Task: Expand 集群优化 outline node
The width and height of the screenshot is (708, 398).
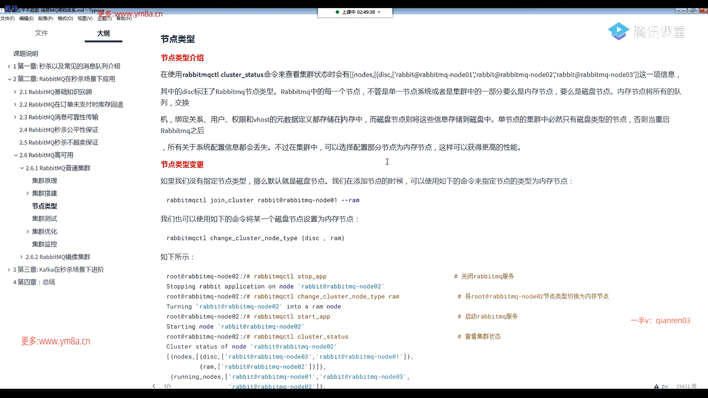Action: [28, 231]
